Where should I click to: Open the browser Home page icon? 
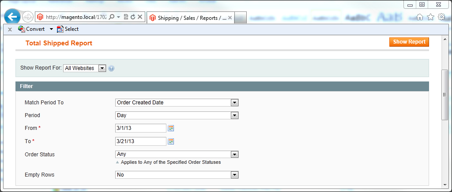420,17
